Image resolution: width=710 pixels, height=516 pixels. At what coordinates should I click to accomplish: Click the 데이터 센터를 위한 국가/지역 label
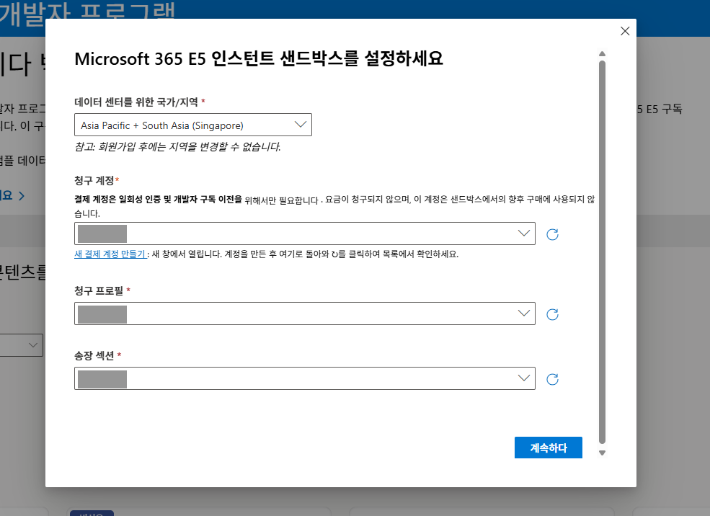tap(136, 102)
